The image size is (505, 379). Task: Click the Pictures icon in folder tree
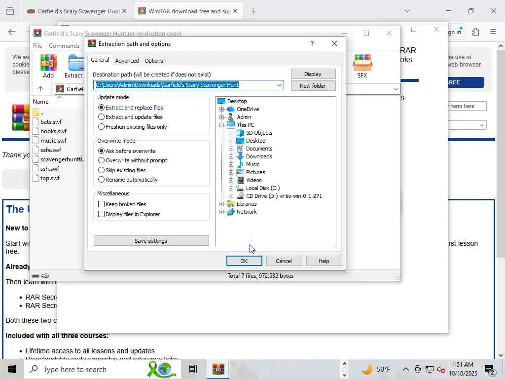240,172
